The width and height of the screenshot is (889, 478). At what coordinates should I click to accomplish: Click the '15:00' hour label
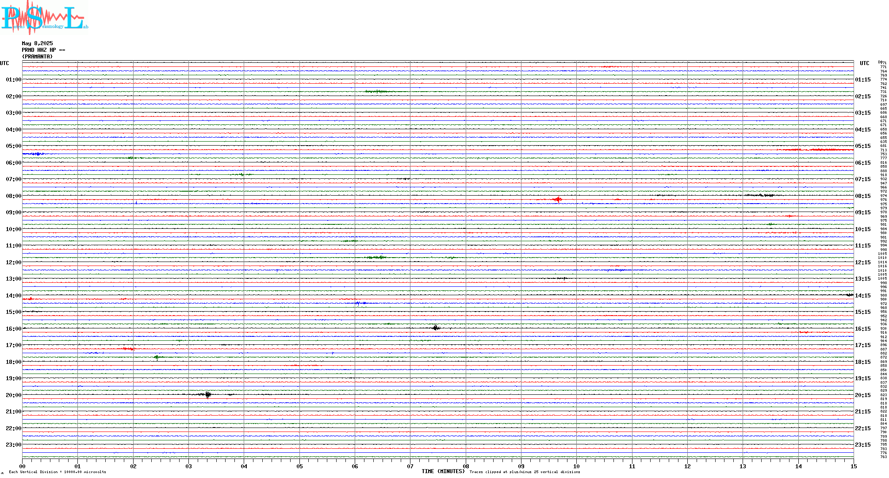point(13,312)
